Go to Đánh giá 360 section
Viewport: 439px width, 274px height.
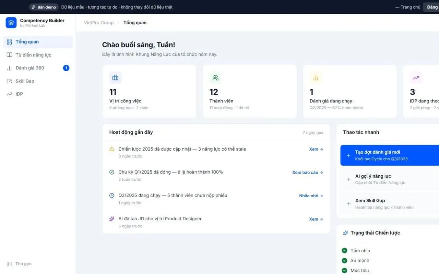tap(38, 68)
